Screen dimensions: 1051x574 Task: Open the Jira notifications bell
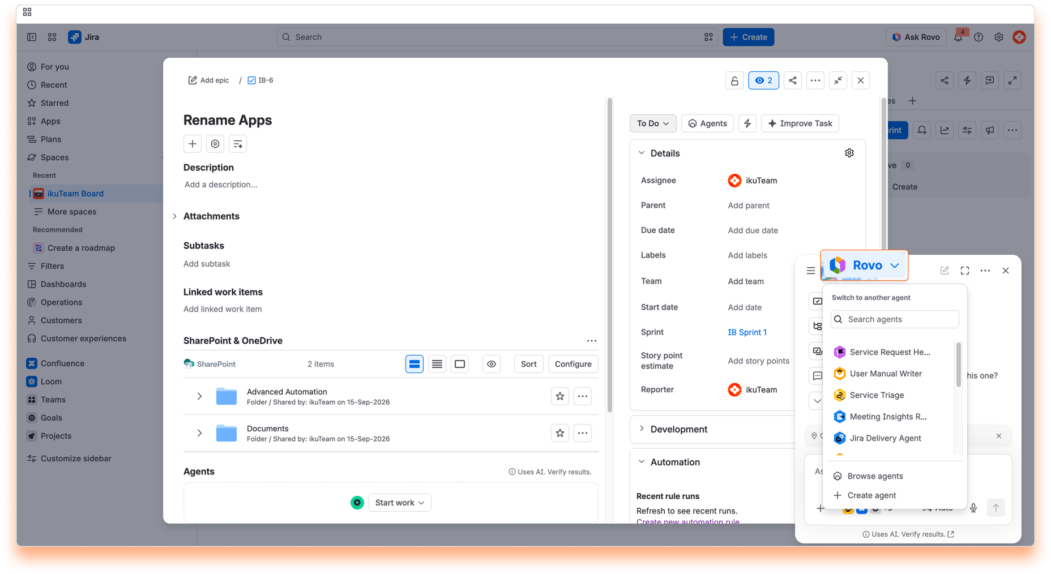click(x=958, y=37)
